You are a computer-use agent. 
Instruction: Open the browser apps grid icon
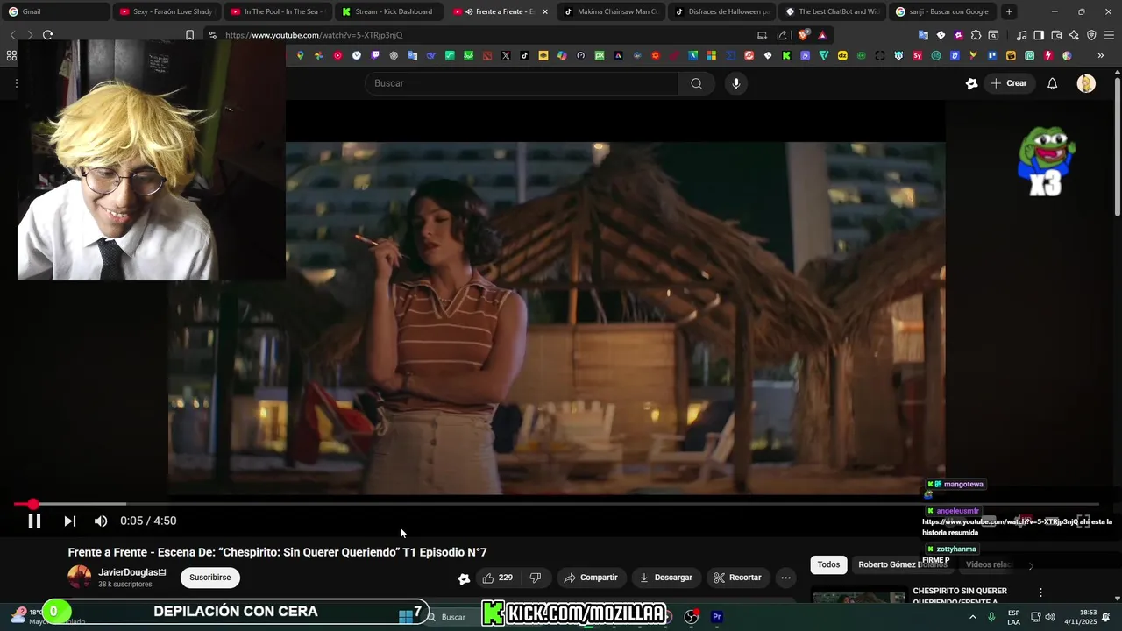point(11,55)
